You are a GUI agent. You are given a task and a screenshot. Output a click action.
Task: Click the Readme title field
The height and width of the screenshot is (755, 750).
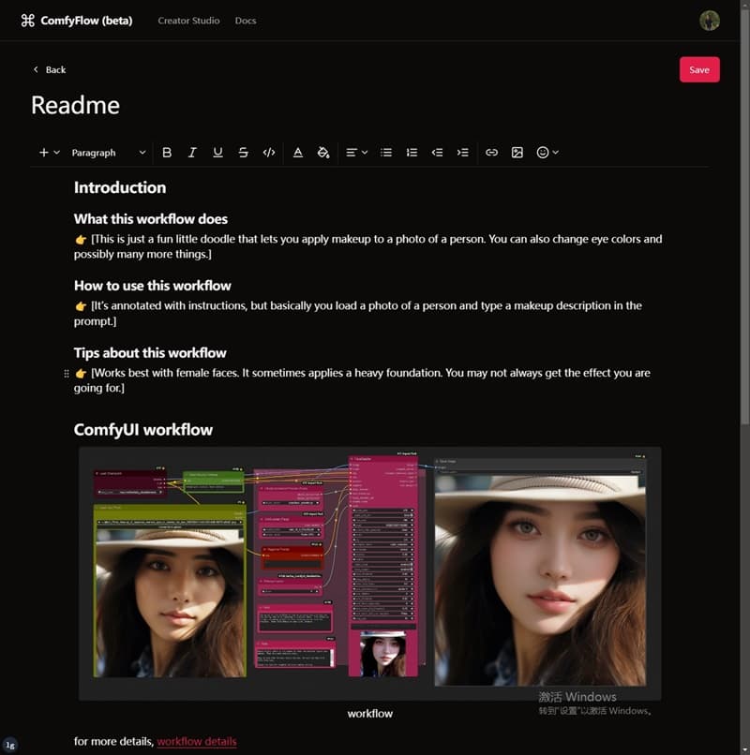75,105
